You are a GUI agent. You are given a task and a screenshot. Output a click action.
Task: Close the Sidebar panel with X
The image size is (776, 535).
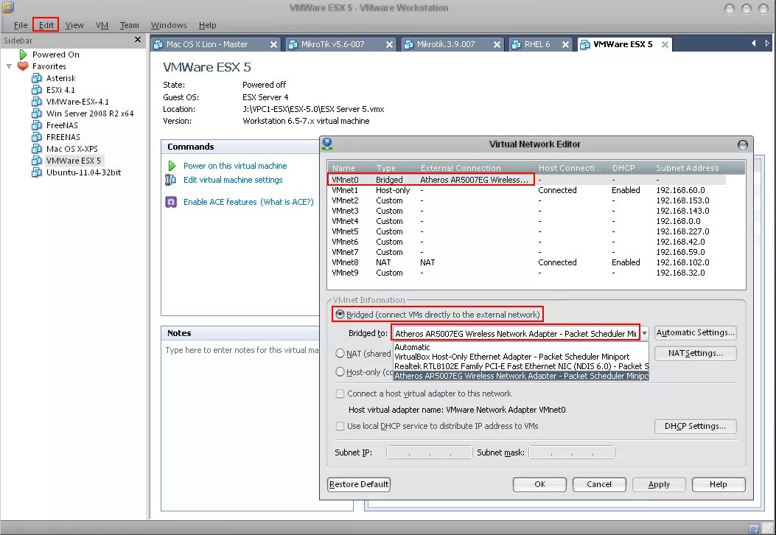(138, 40)
